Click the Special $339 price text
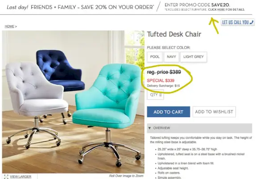Image resolution: width=256 pixels, height=179 pixels. click(x=161, y=81)
